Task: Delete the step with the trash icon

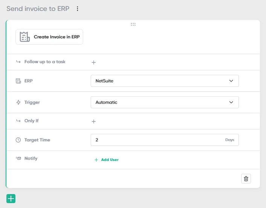Action: [x=246, y=179]
